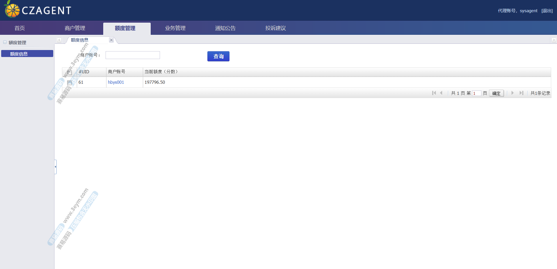Image resolution: width=557 pixels, height=269 pixels.
Task: Go to the next page of results
Action: point(512,93)
